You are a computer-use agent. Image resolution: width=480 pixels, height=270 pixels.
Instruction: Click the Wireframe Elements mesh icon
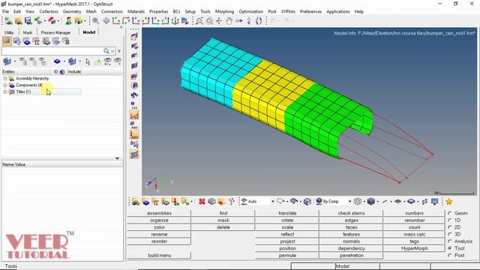click(358, 202)
